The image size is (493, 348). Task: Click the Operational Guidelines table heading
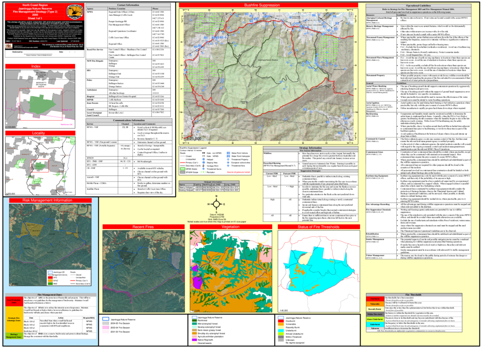pyautogui.click(x=418, y=6)
